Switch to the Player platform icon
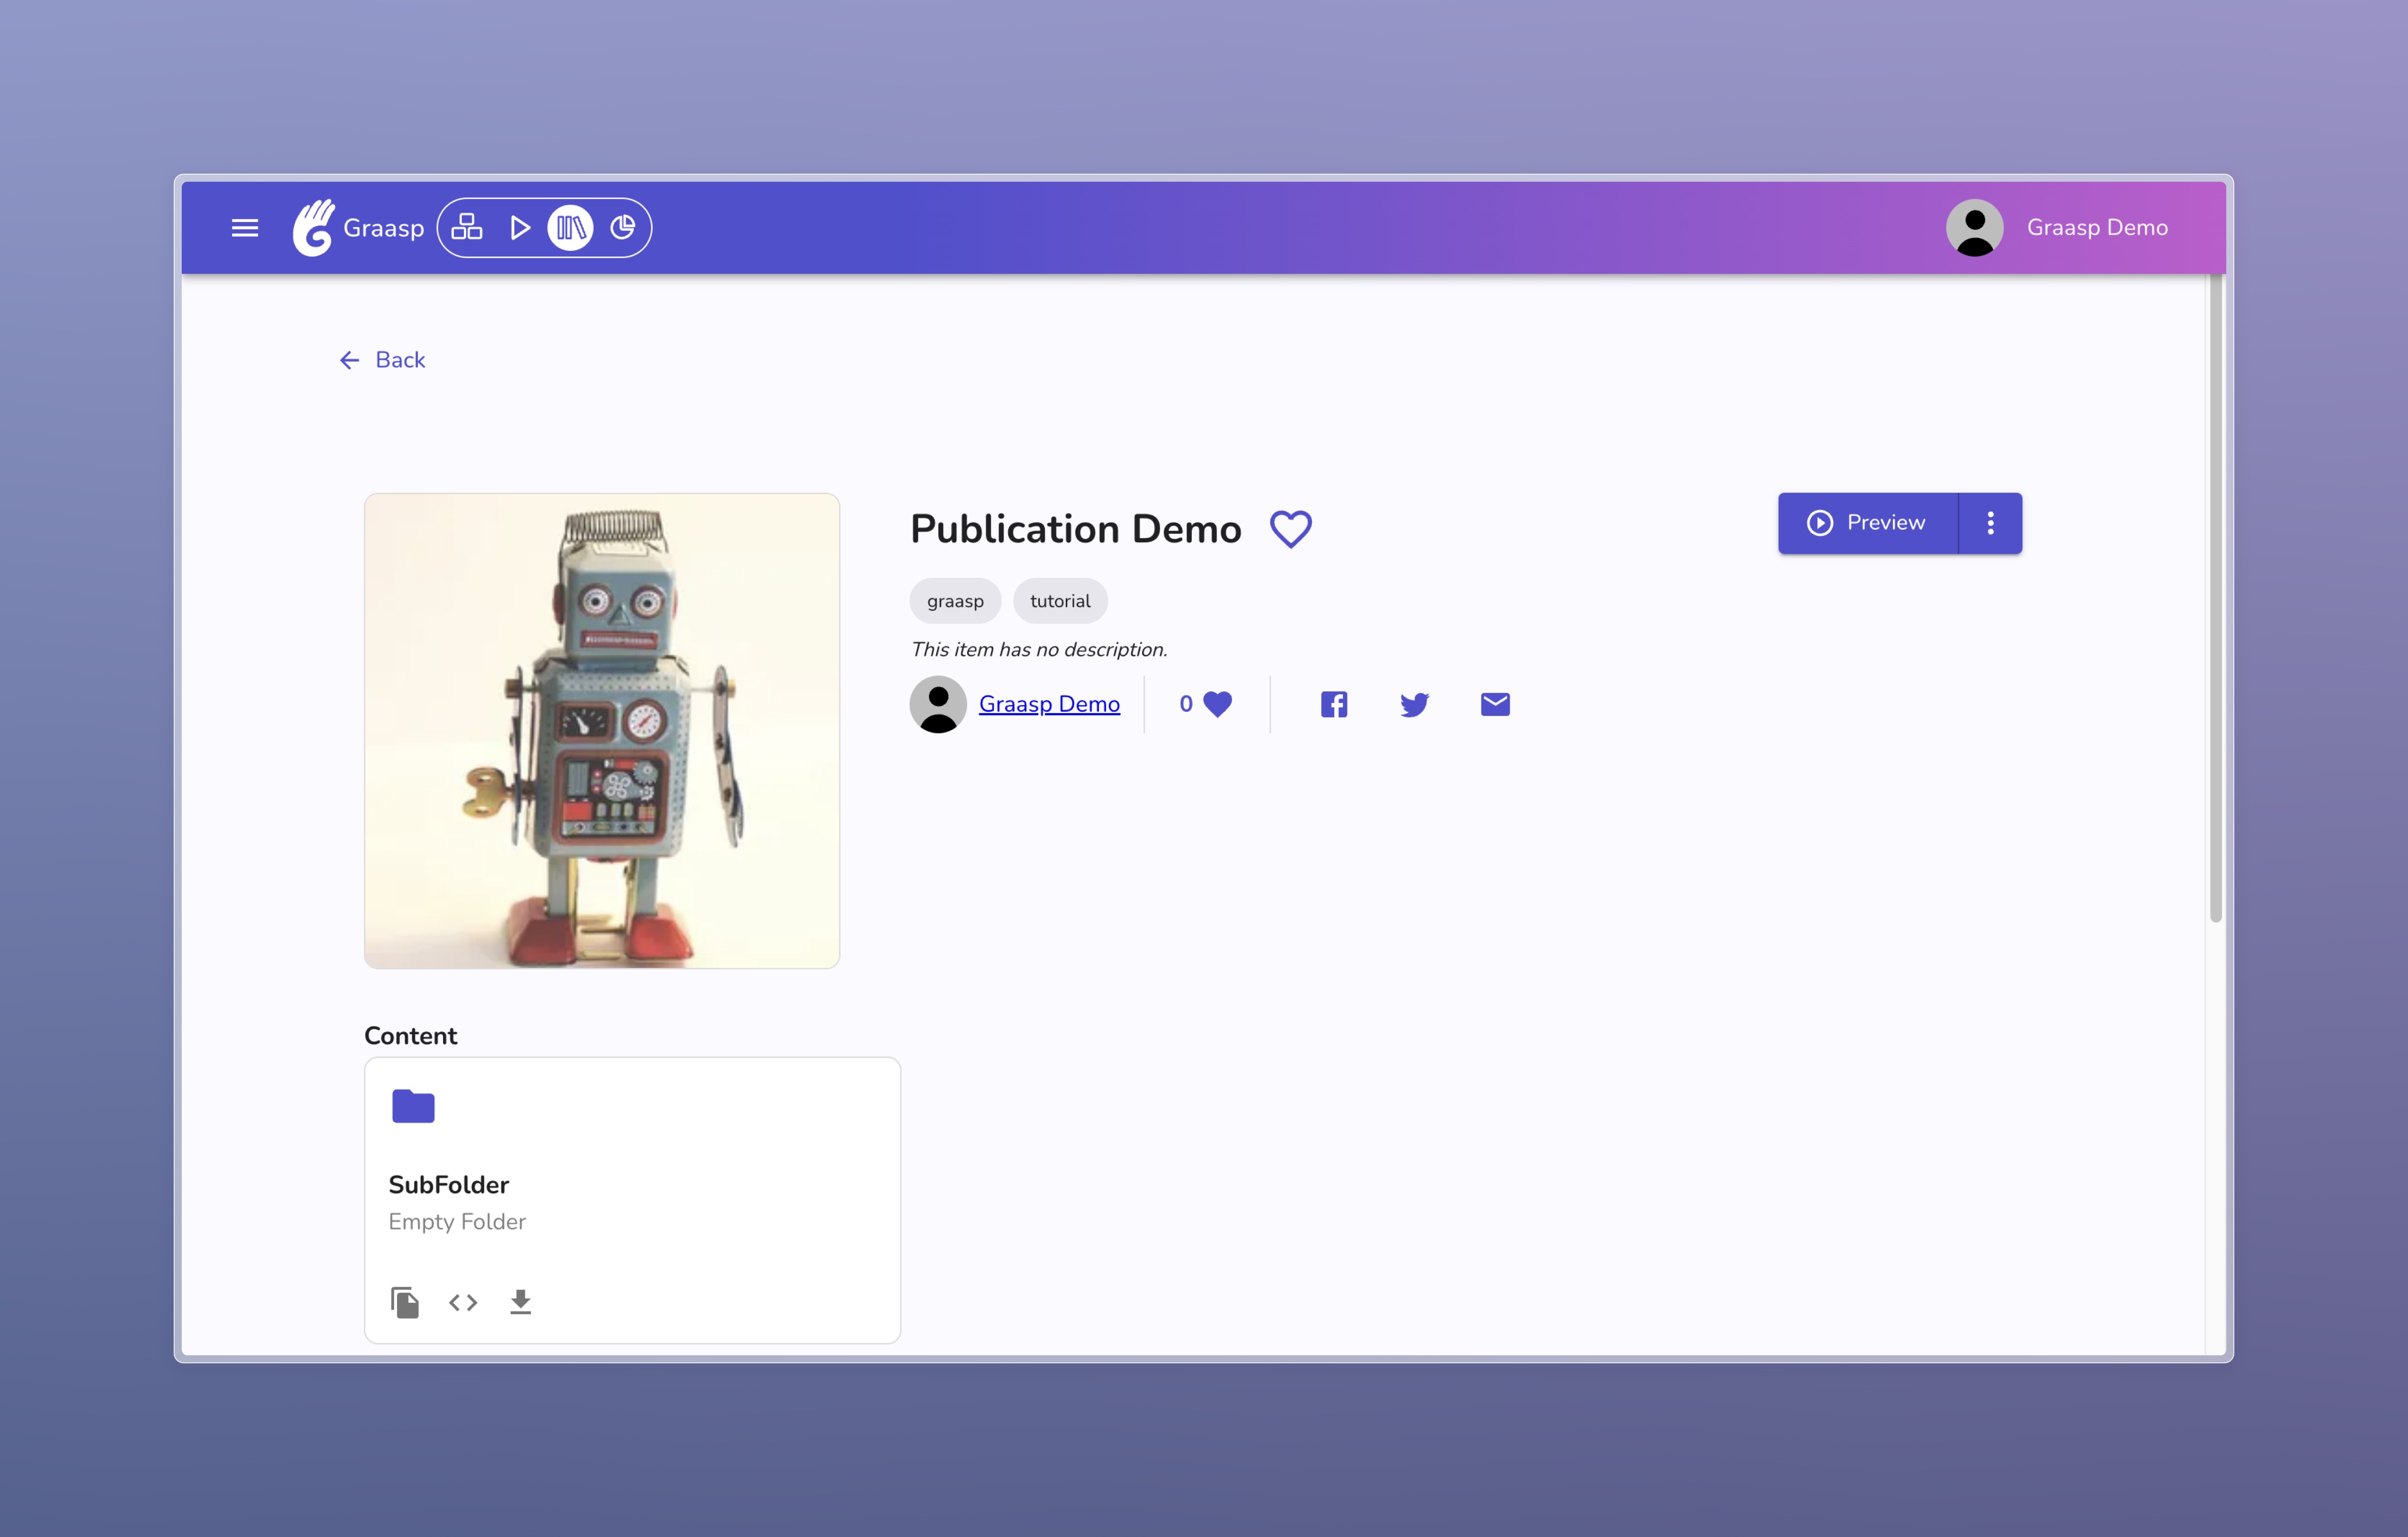 [519, 228]
